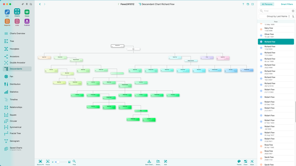Open help with the question mark icon
The width and height of the screenshot is (296, 166).
coord(243,4)
